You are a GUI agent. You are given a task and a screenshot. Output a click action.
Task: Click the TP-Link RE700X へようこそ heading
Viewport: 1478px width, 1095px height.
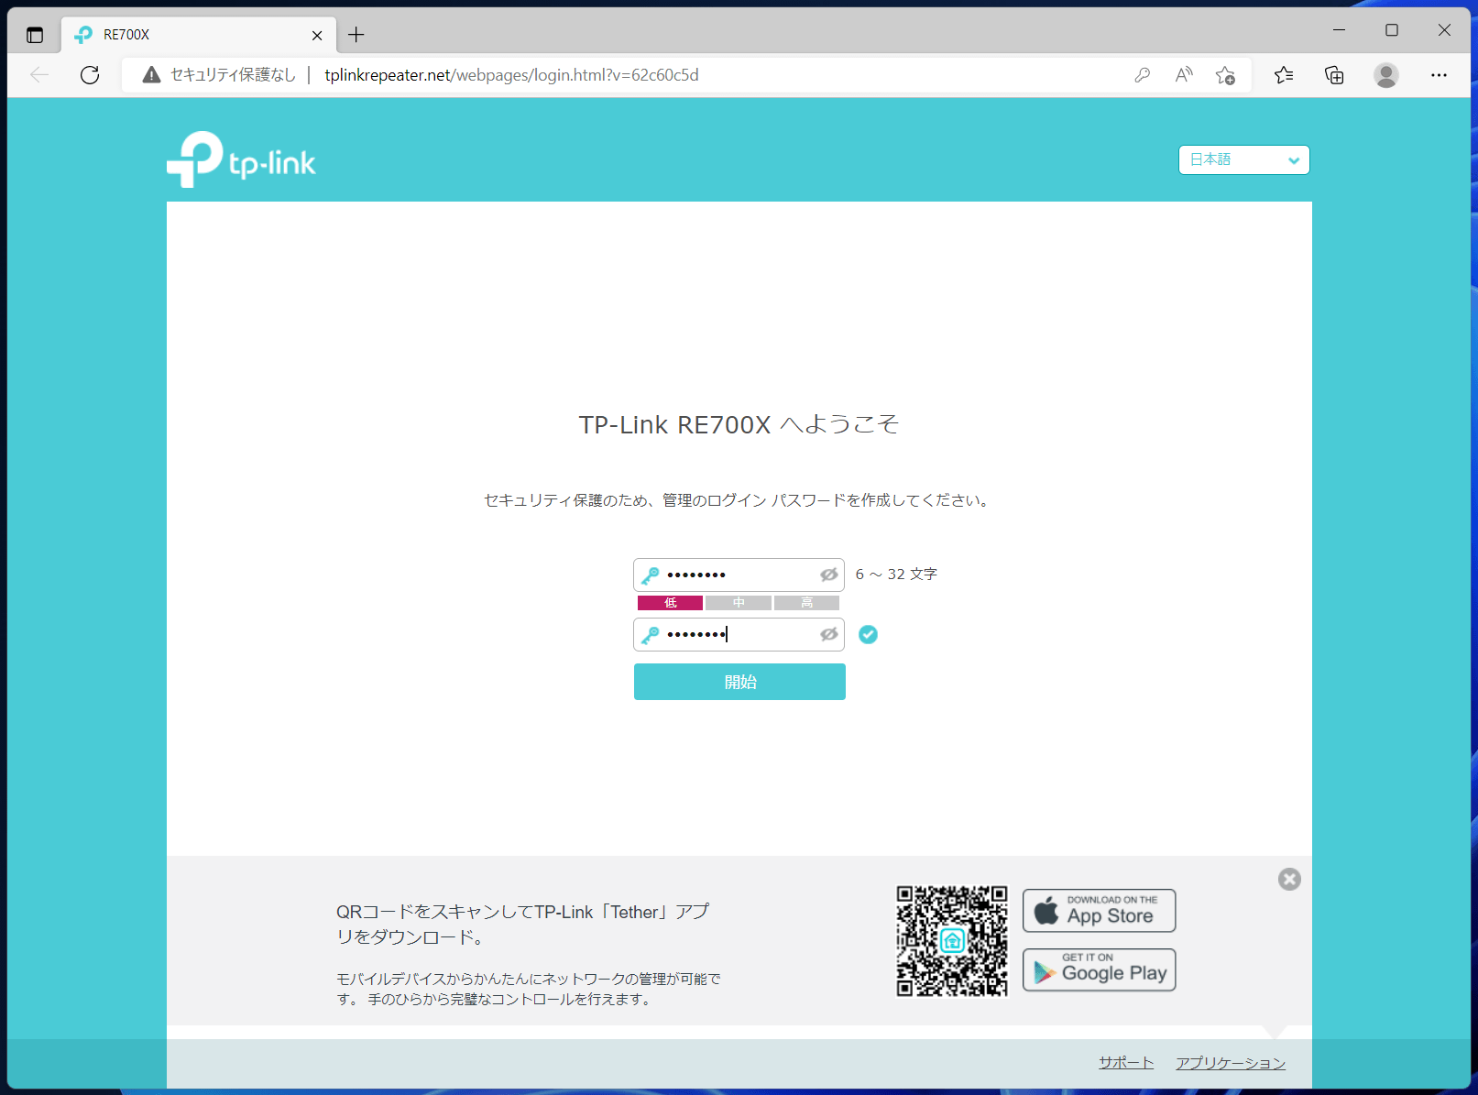click(739, 424)
